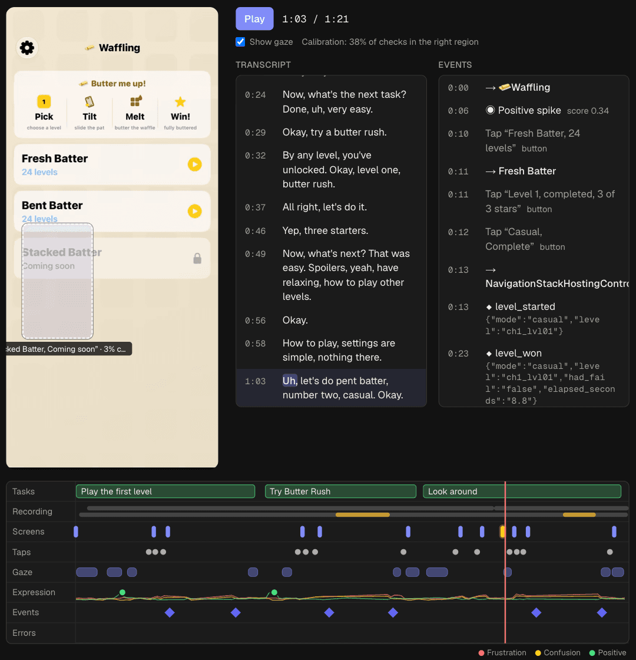Viewport: 636px width, 660px height.
Task: Select event 'Tap Level 1, completed' button
Action: [534, 201]
